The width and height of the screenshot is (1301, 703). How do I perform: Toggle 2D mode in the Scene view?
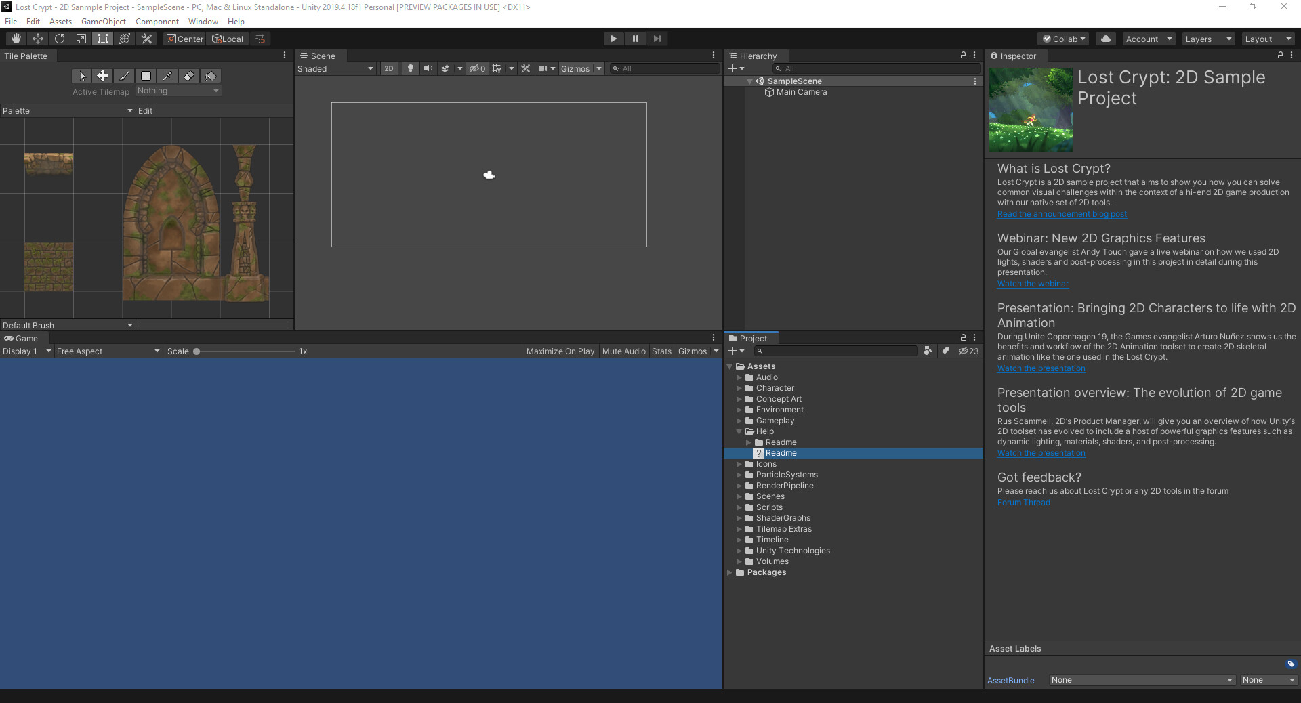[389, 68]
